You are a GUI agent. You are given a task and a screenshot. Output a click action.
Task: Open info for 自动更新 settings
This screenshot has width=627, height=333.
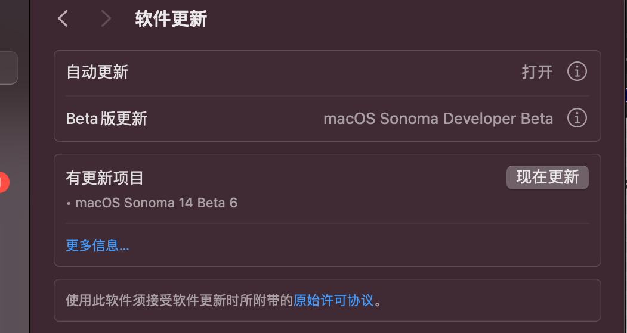coord(576,72)
